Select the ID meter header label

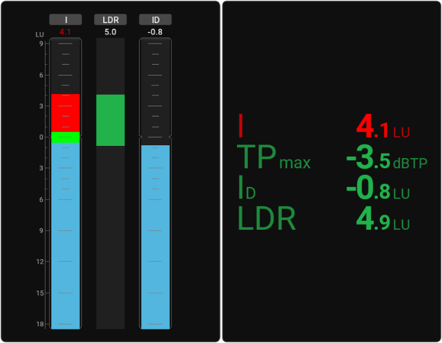[156, 20]
